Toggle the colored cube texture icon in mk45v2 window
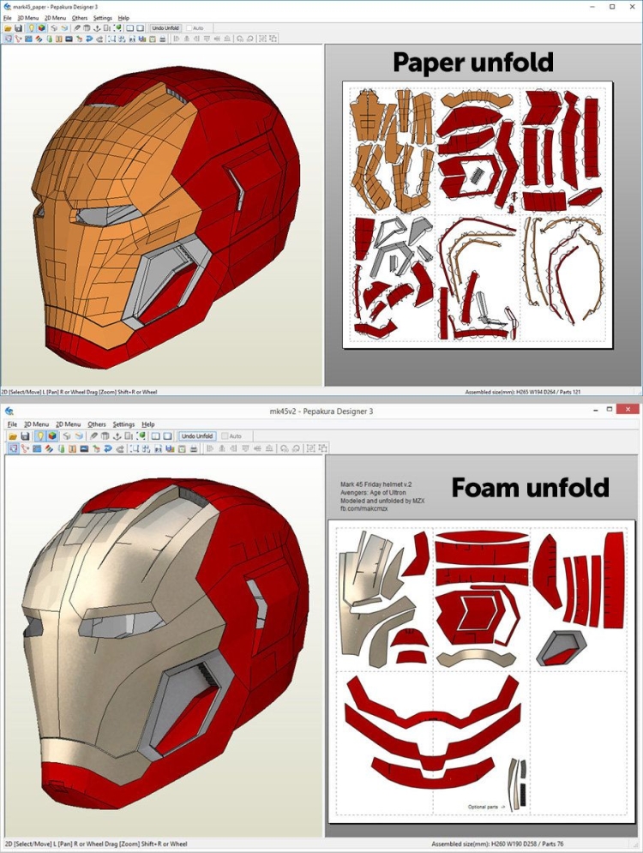 pyautogui.click(x=51, y=436)
